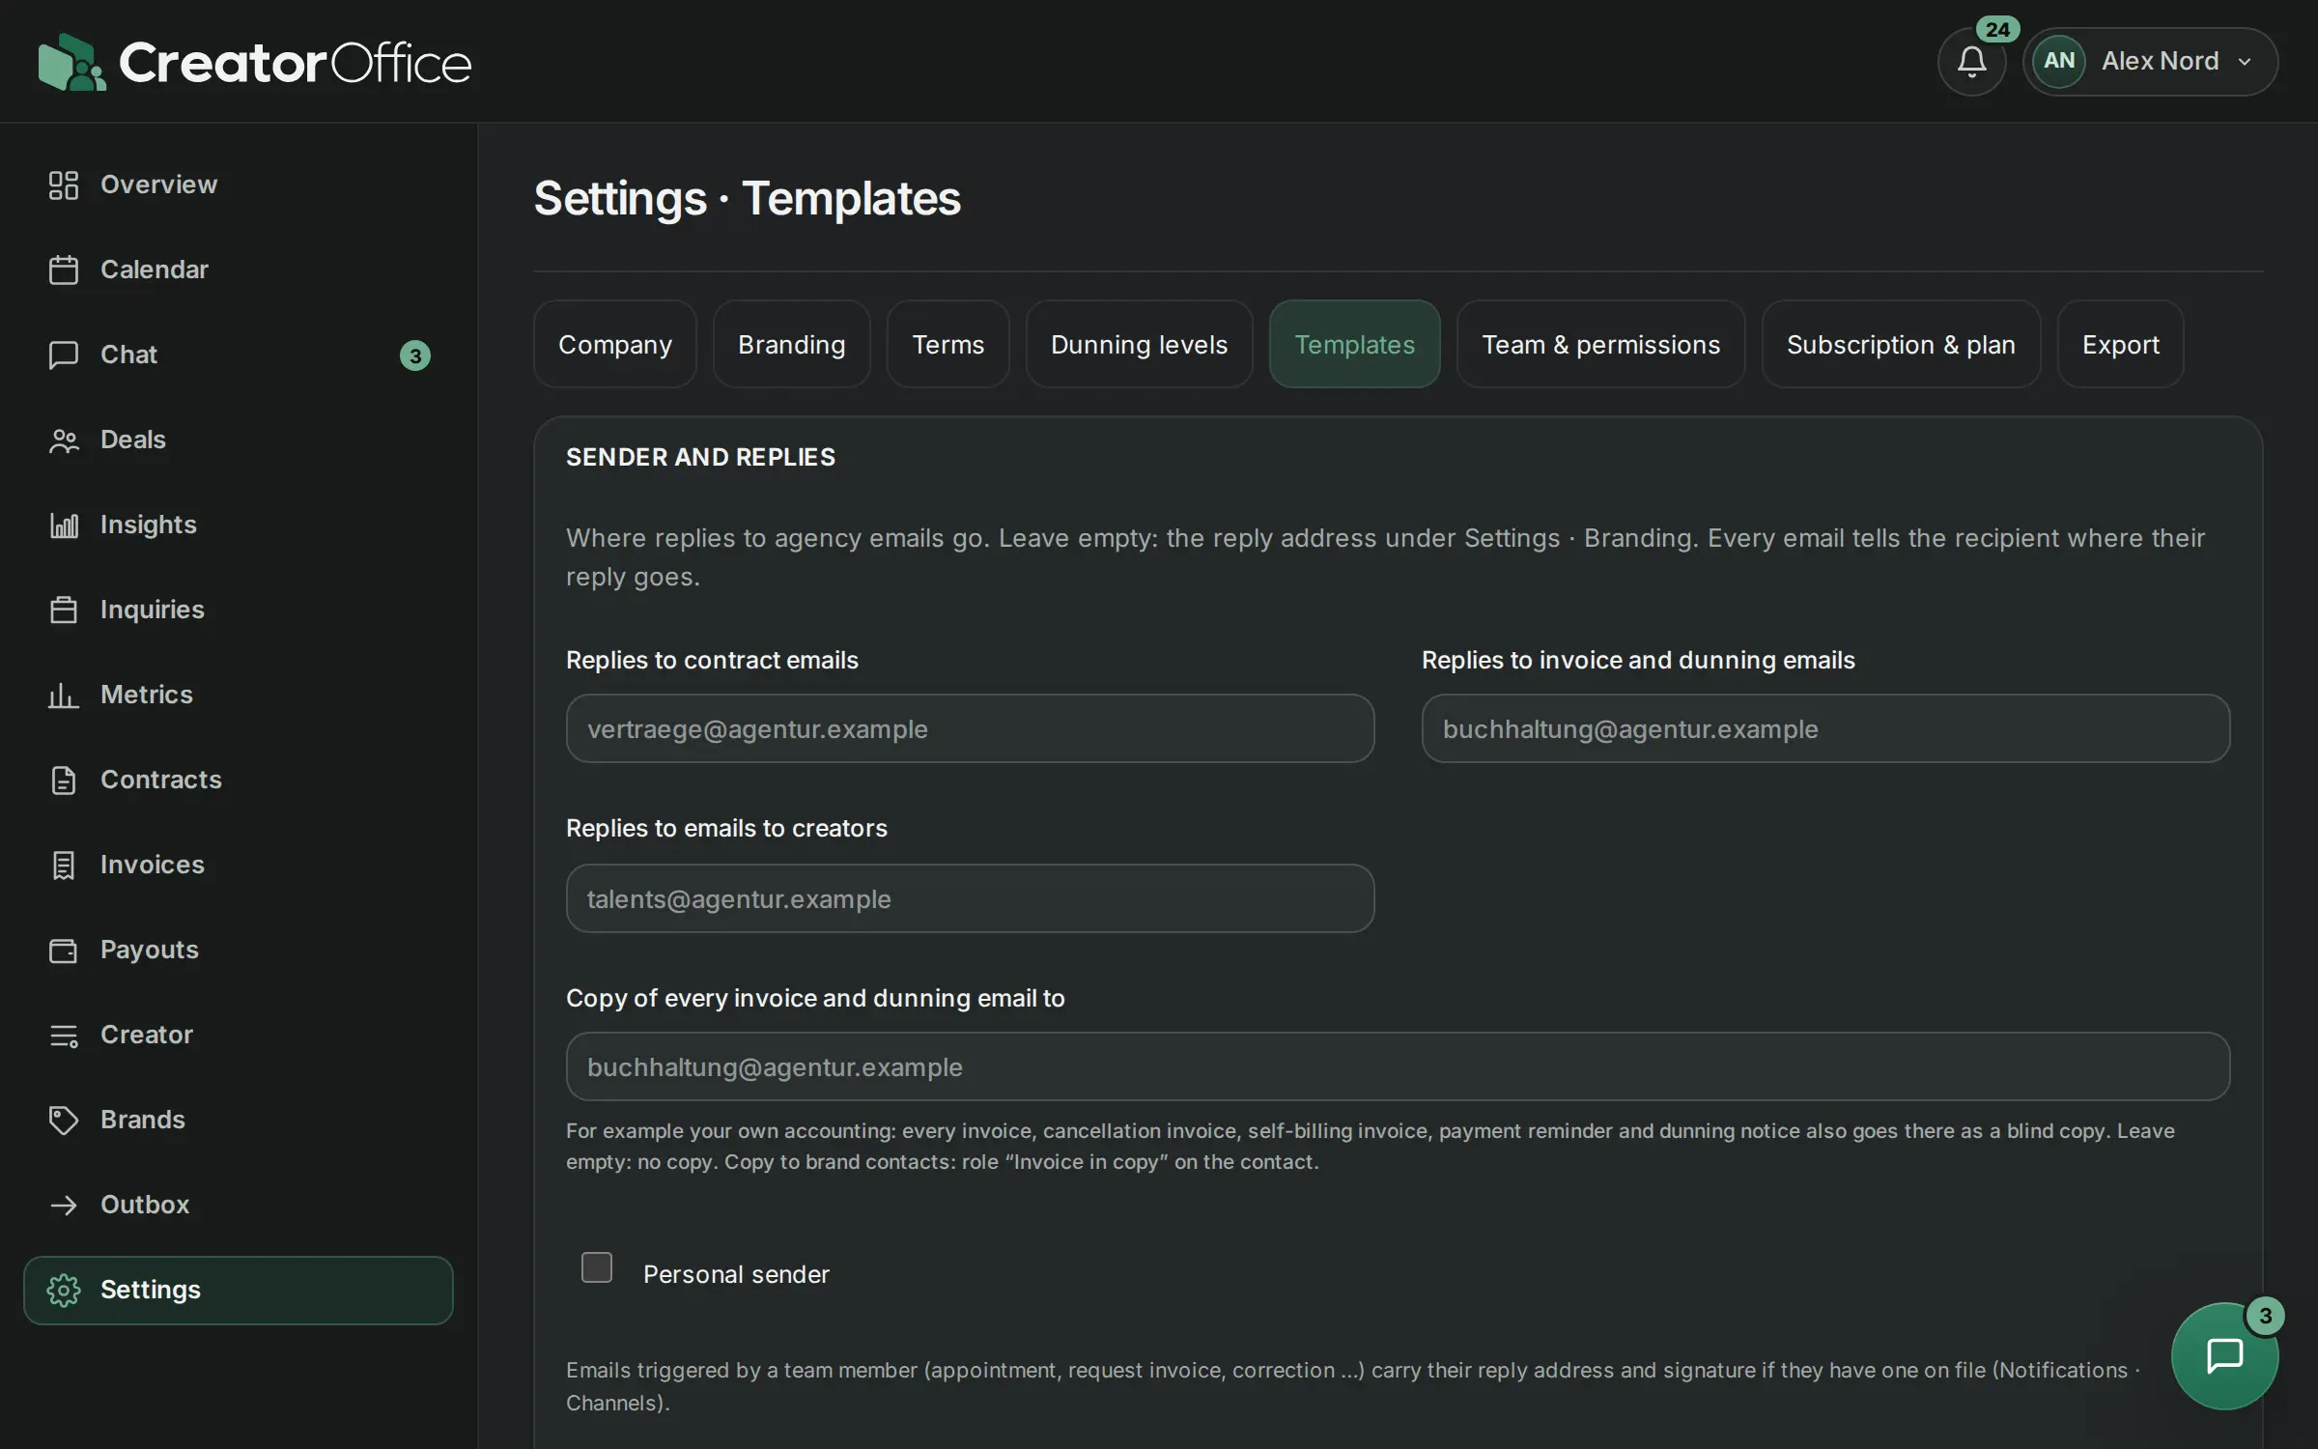Open the Dunning levels tab
This screenshot has height=1449, width=2318.
(x=1140, y=344)
